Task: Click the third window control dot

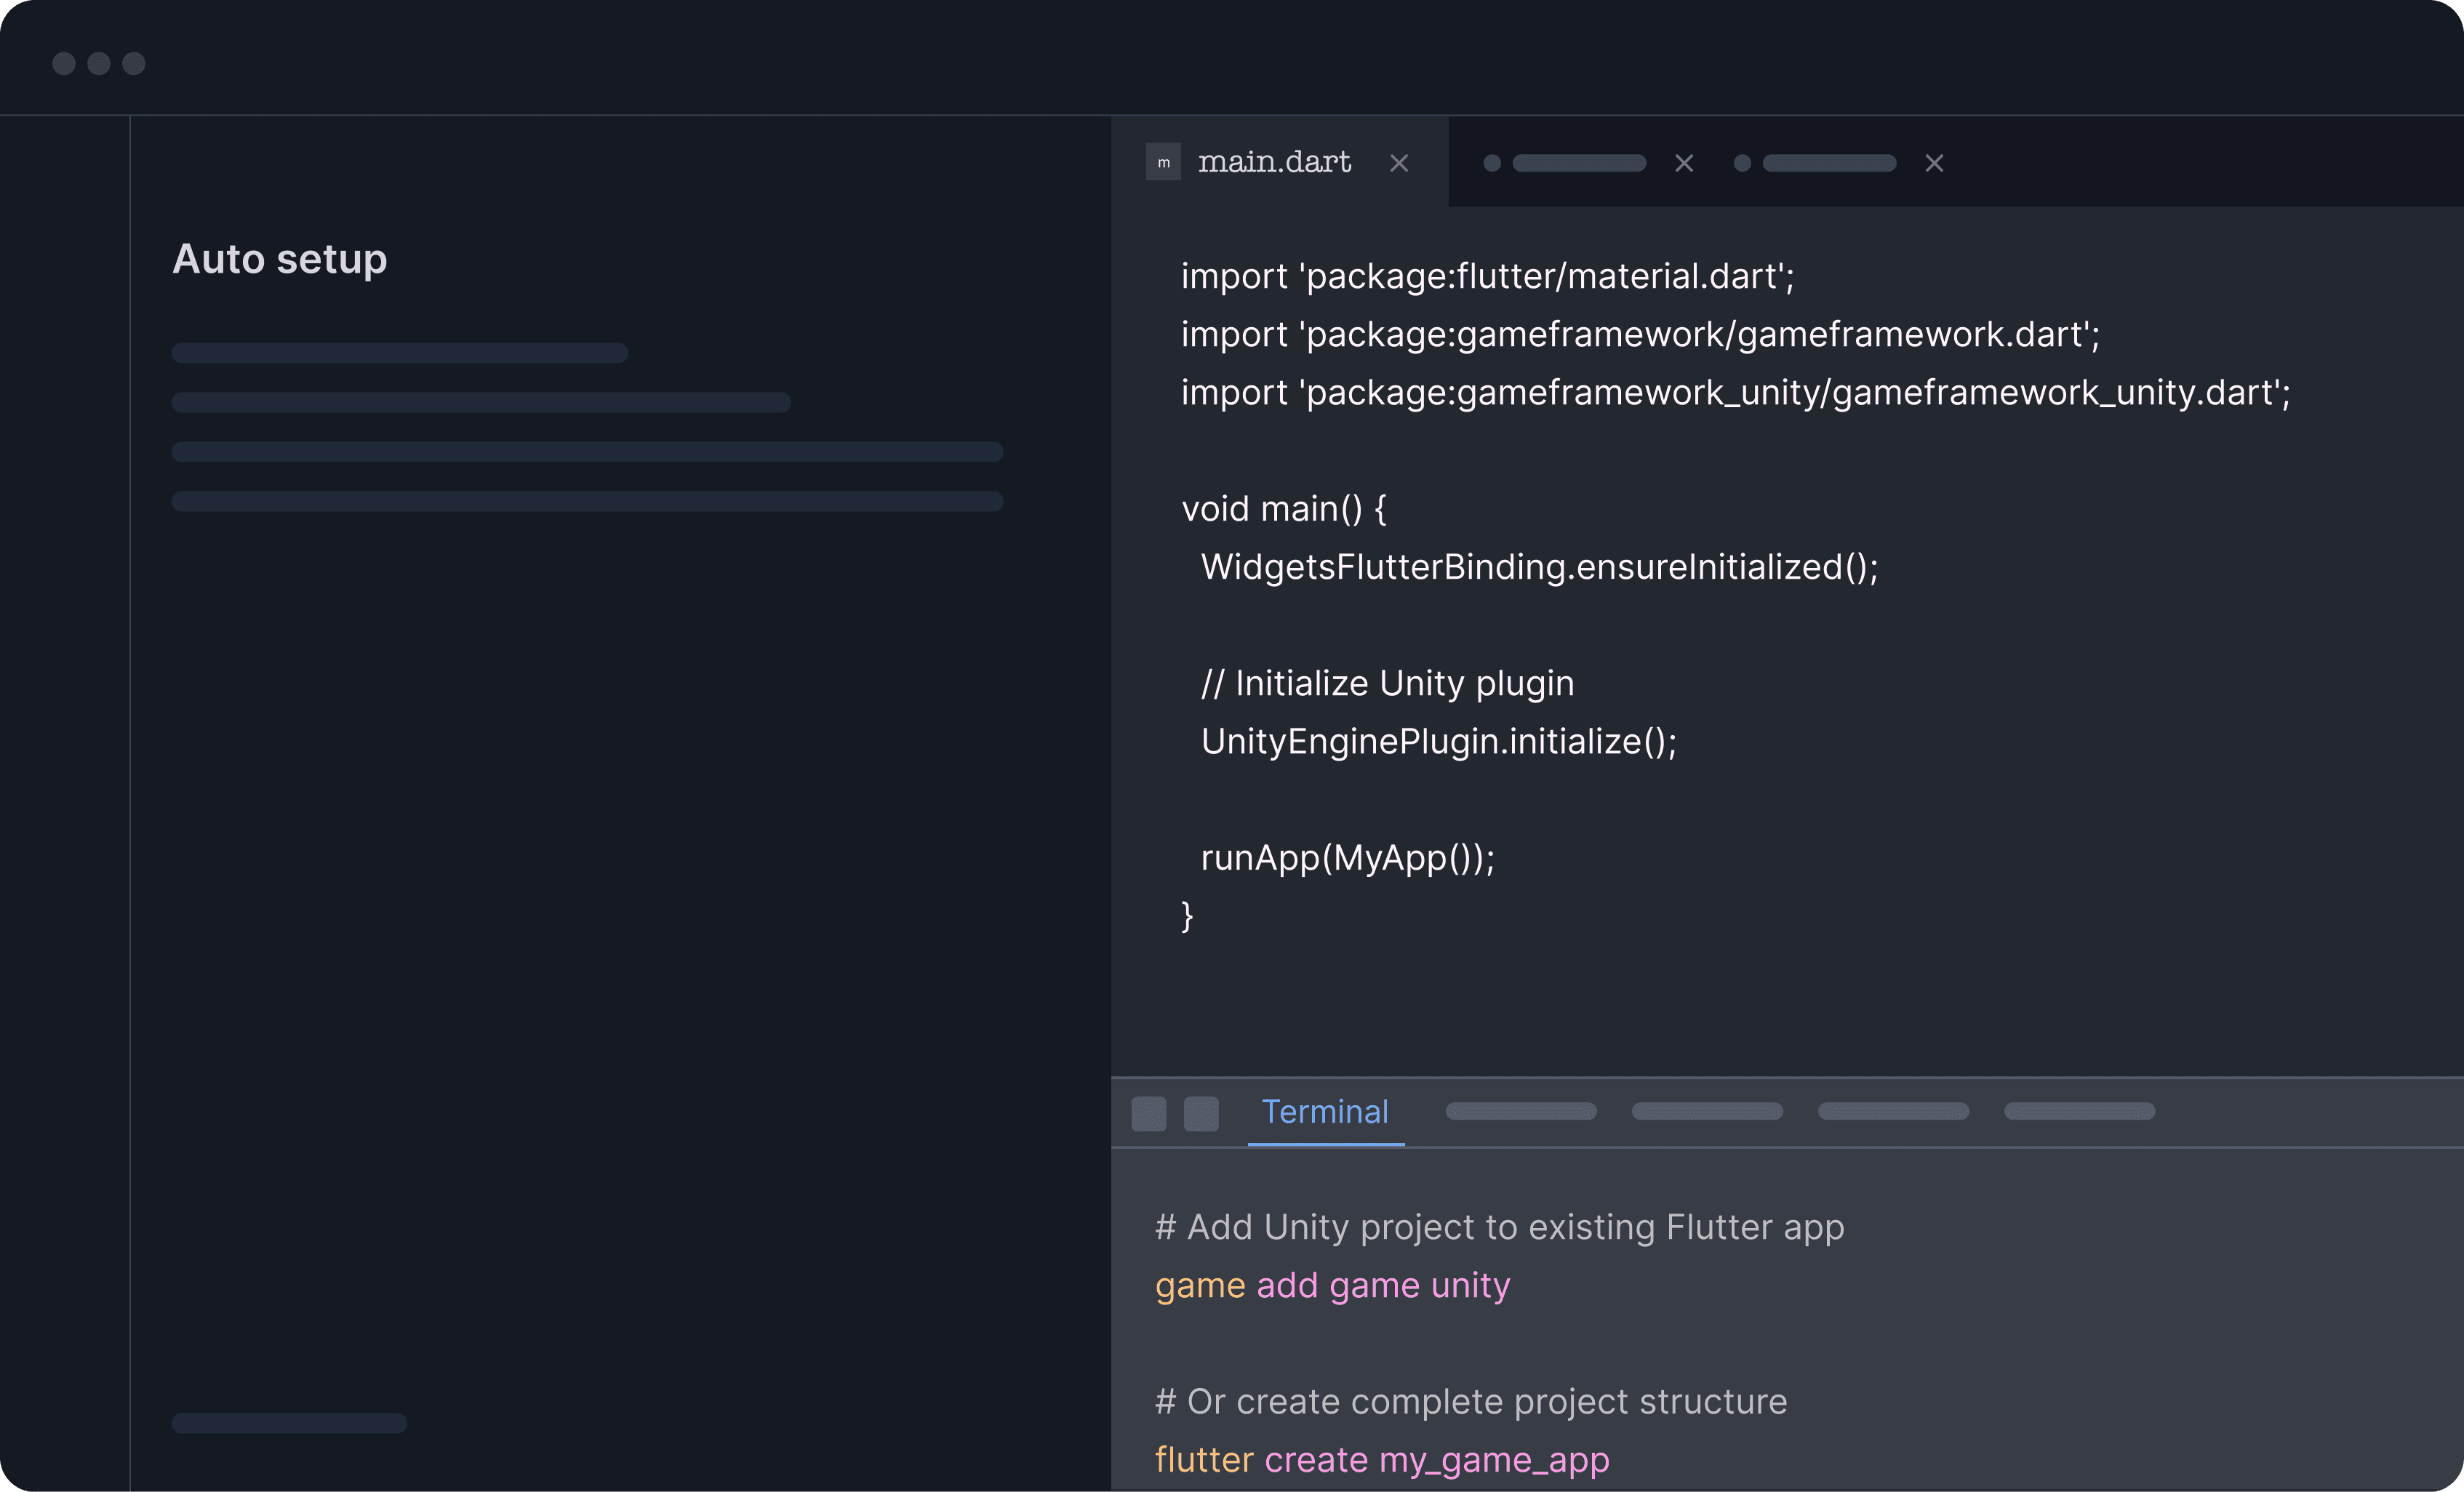Action: [x=134, y=64]
